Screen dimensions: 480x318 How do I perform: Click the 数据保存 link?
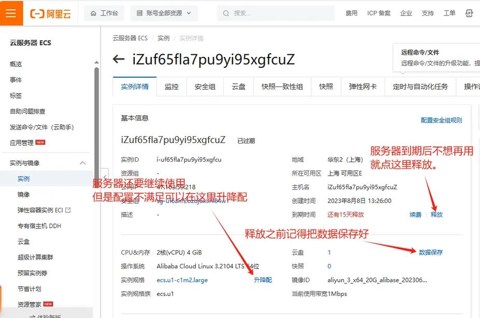[431, 252]
